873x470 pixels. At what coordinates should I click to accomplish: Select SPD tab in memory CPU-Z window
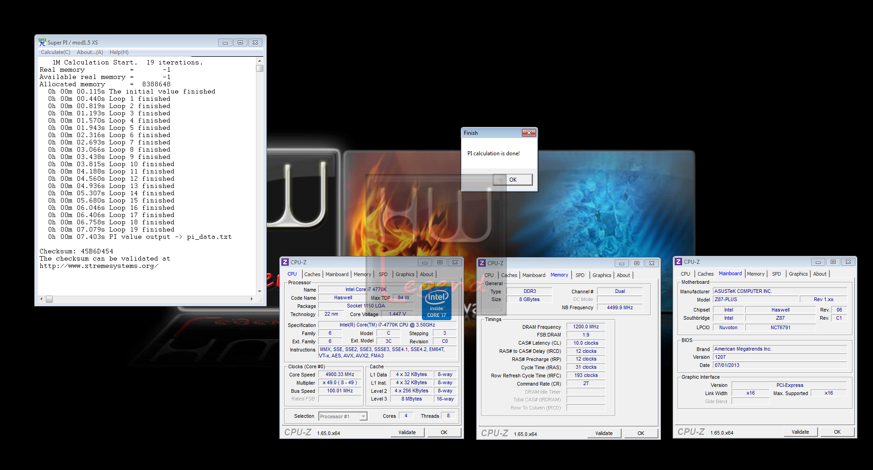point(580,275)
